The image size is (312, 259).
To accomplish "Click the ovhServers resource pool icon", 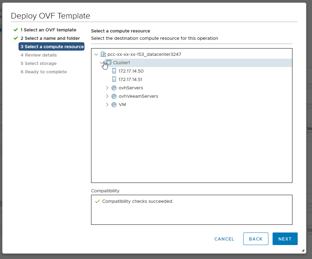I will click(x=114, y=88).
